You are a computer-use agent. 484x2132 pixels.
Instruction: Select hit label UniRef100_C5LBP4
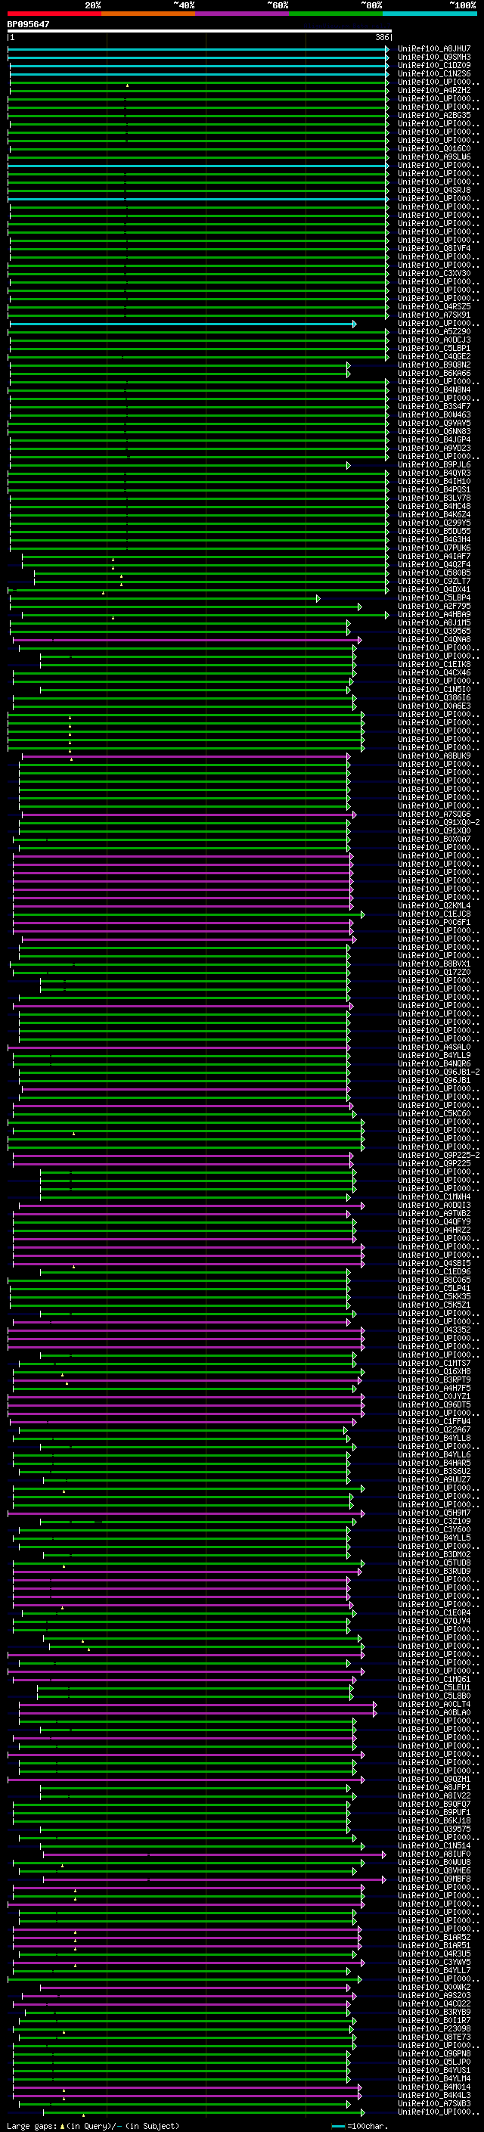click(434, 597)
